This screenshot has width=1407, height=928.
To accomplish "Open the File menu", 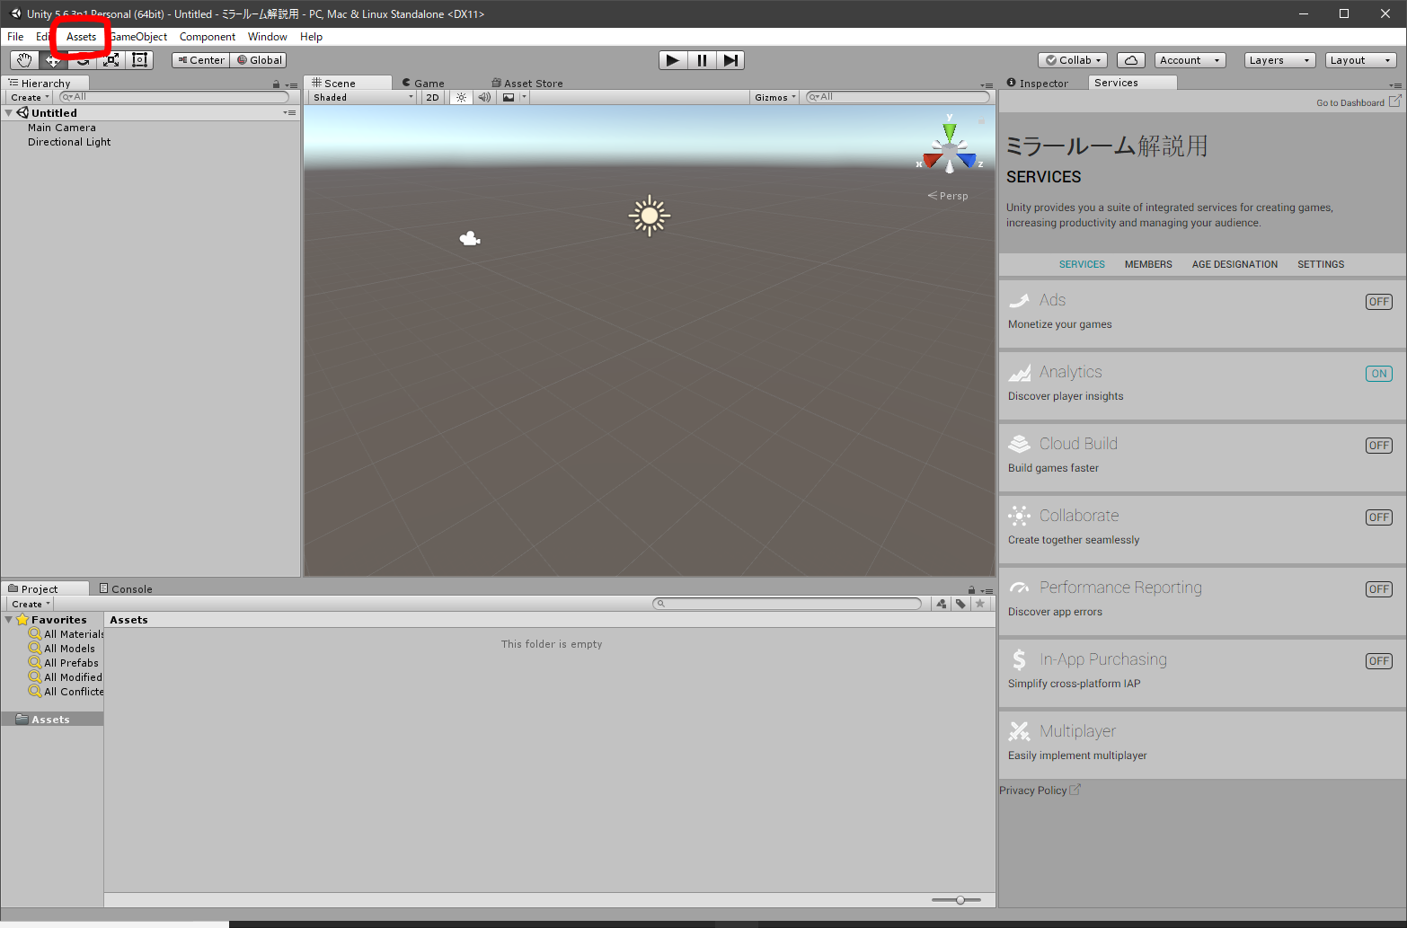I will (15, 37).
